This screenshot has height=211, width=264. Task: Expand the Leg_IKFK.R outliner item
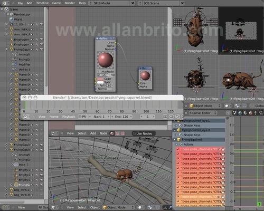pos(6,195)
